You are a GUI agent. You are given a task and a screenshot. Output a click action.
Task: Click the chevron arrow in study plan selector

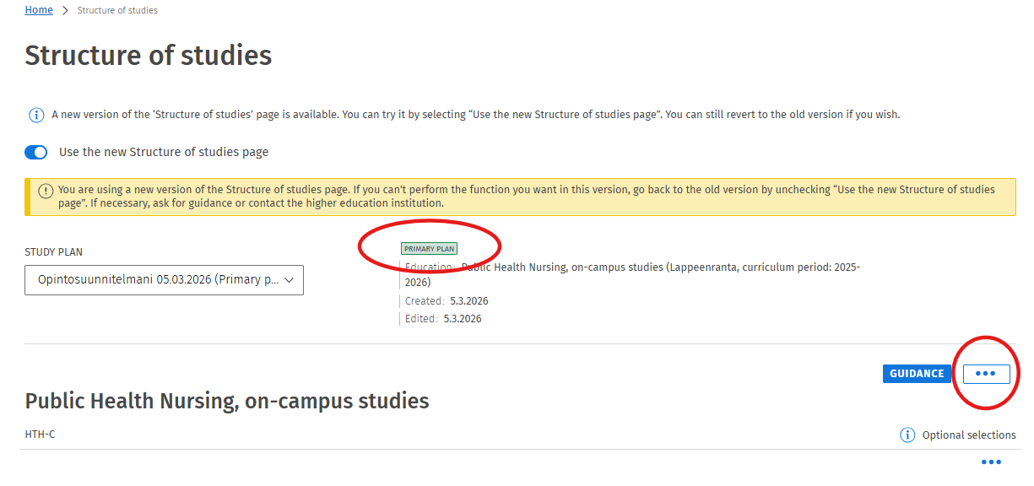(x=289, y=280)
